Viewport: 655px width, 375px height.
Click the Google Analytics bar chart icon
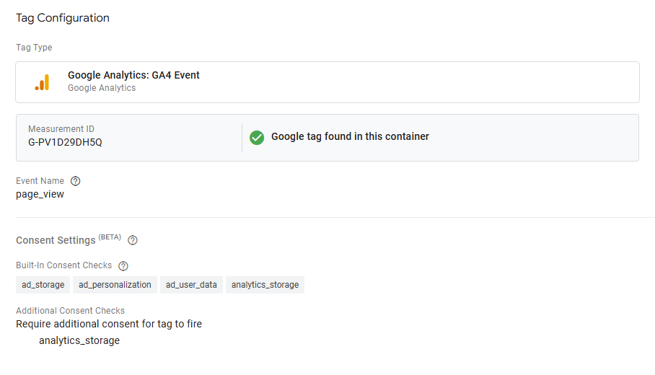coord(42,82)
